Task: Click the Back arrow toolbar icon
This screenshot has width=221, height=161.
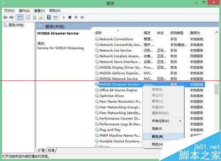Action: pyautogui.click(x=5, y=18)
